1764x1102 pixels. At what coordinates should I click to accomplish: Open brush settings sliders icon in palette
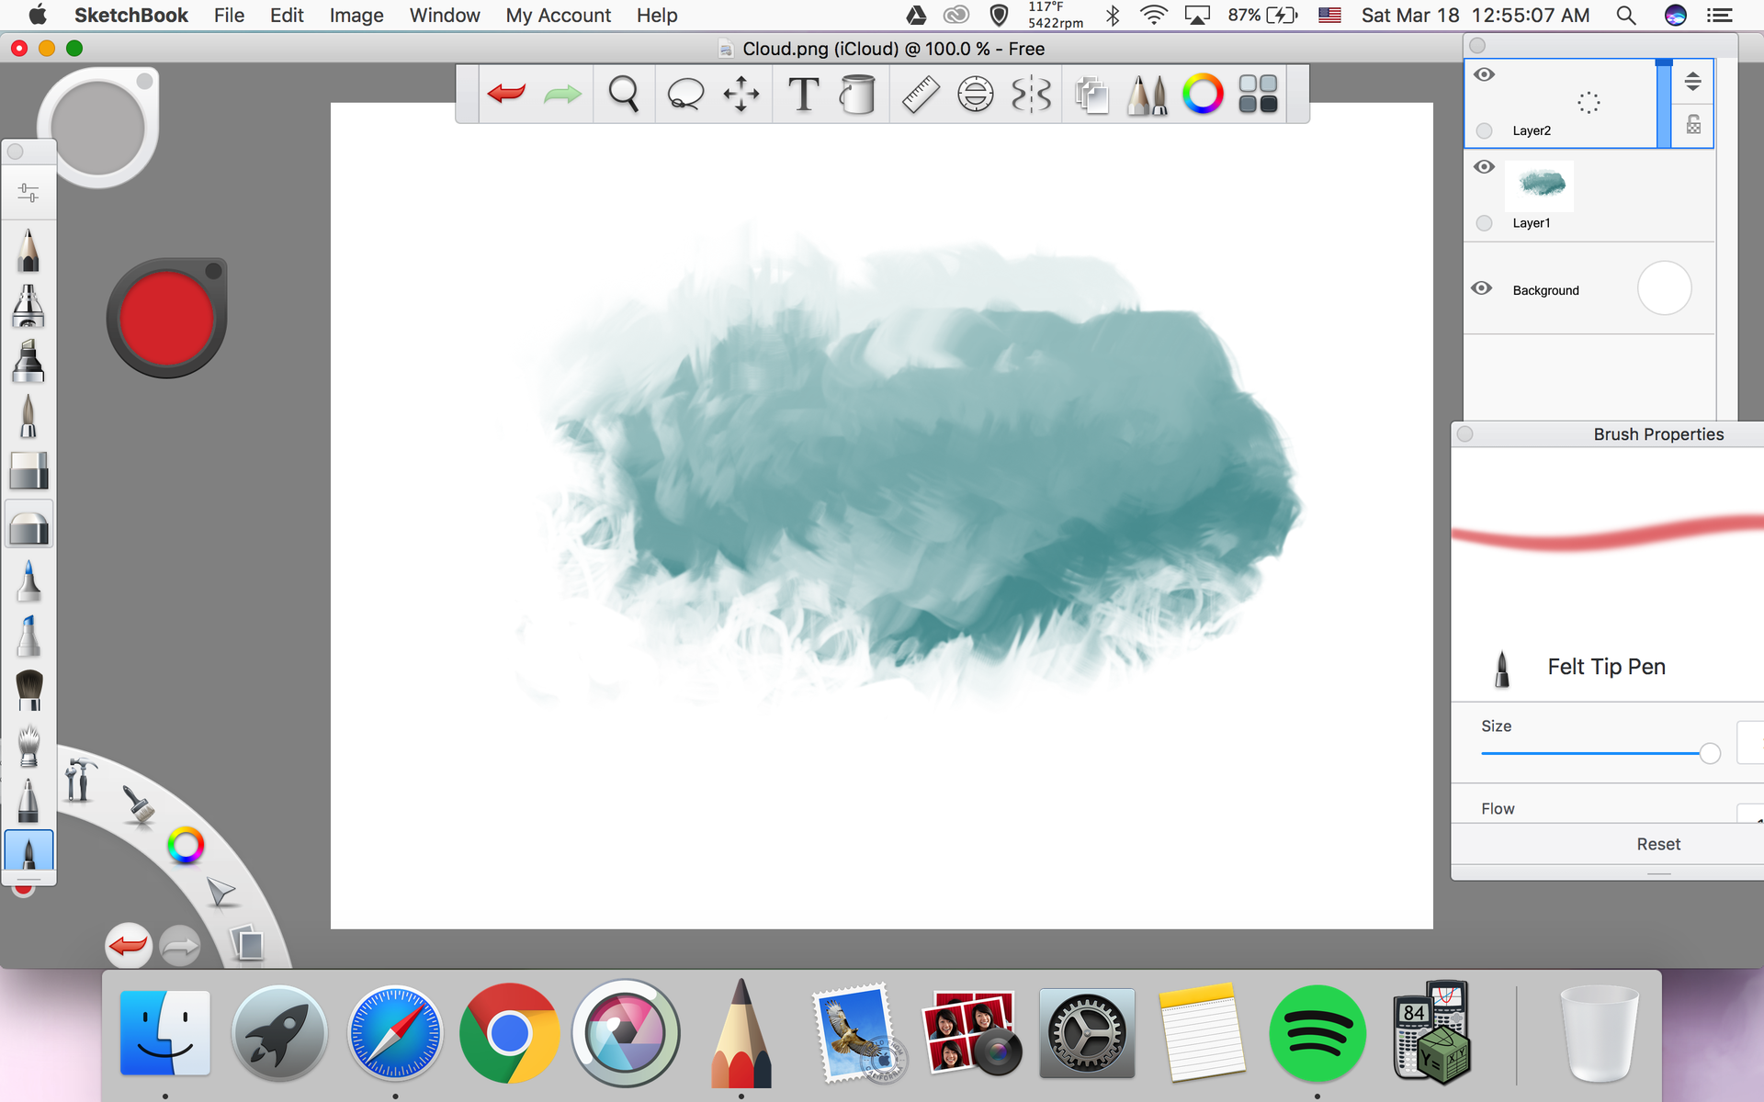point(28,193)
